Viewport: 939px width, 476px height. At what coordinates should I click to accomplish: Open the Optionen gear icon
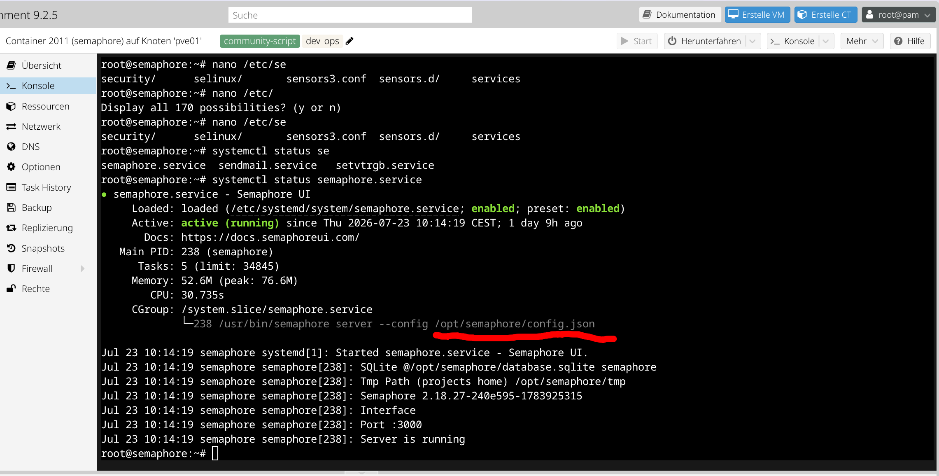point(11,167)
